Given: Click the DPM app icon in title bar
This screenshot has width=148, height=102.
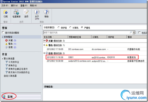Looking at the screenshot, I should [1, 2].
